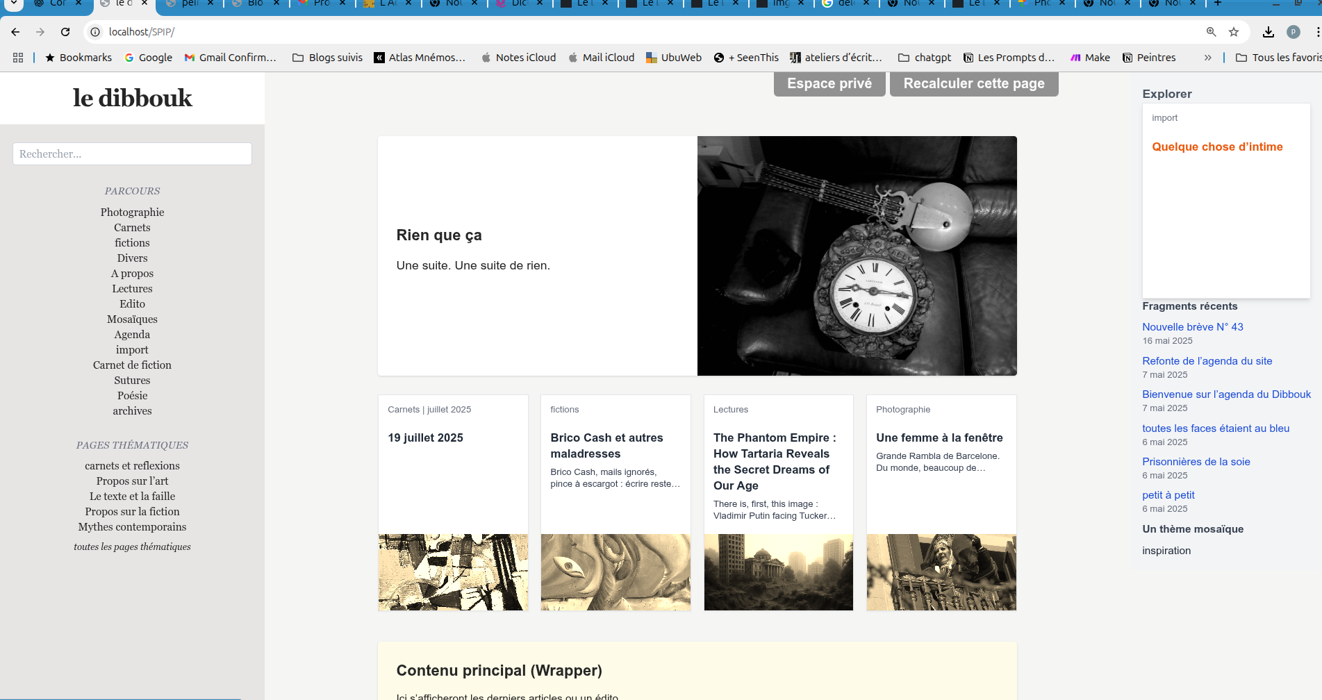Open the 'Blogs suivis' bookmark folder
The height and width of the screenshot is (700, 1322).
327,58
